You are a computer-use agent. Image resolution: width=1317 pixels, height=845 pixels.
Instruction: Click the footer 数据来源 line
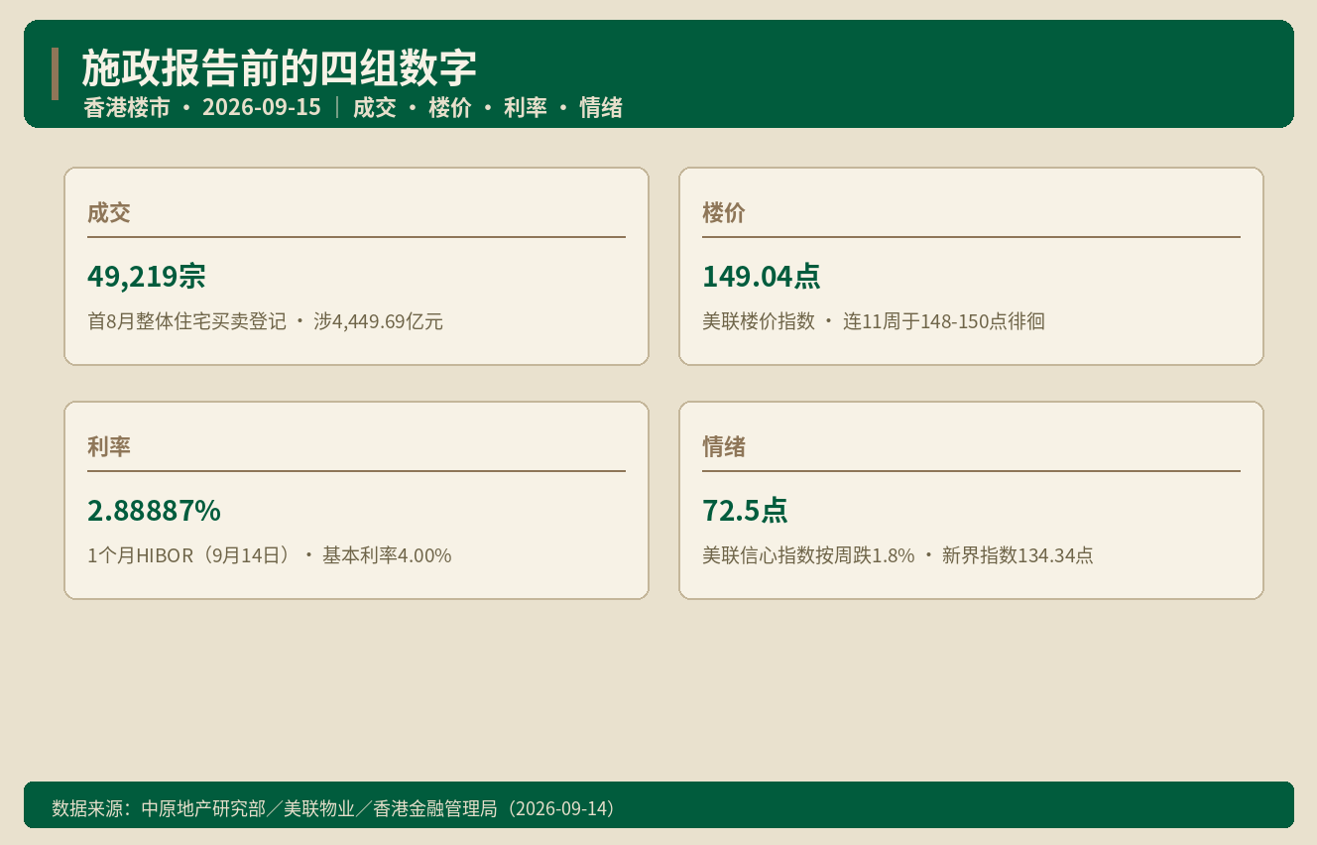click(333, 808)
